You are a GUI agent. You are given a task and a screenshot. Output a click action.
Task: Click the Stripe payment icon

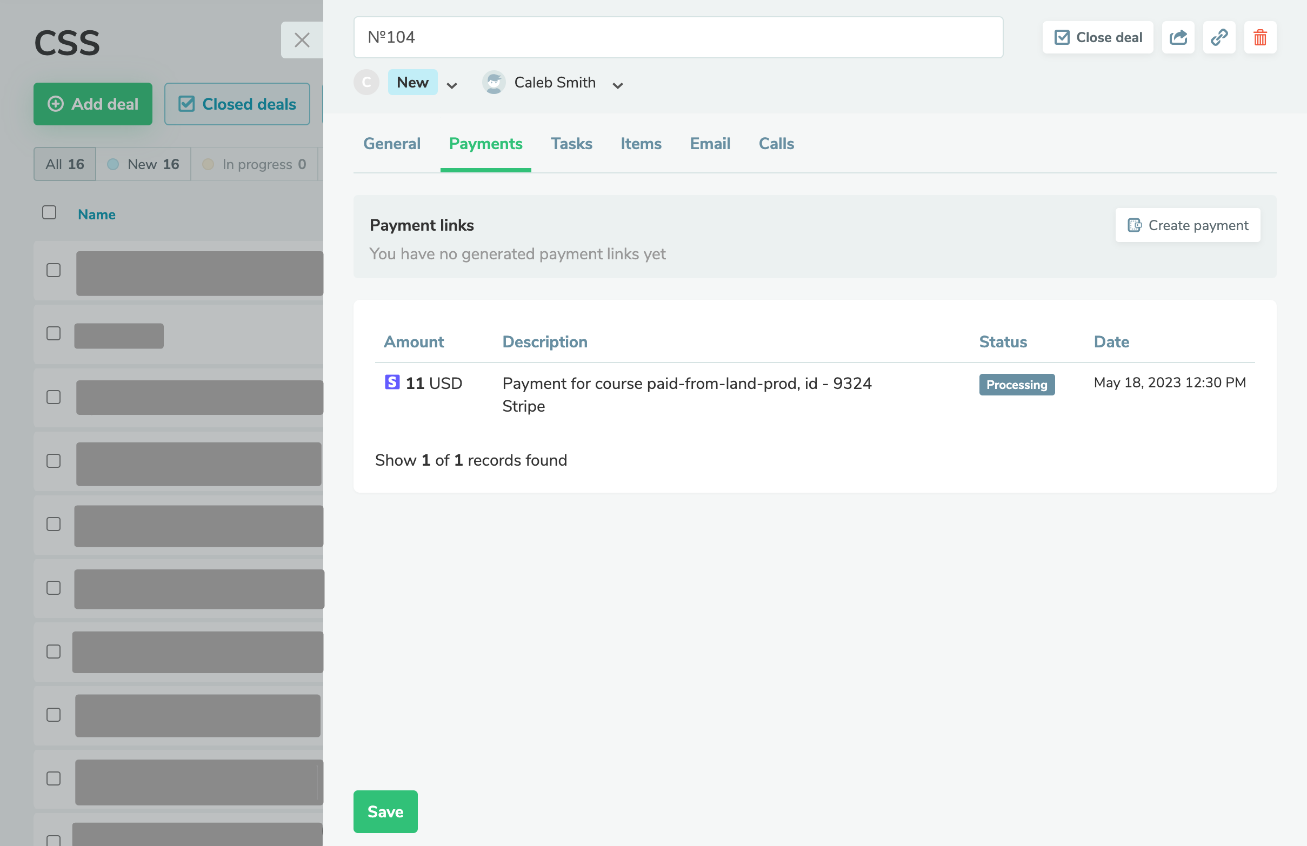pyautogui.click(x=391, y=382)
